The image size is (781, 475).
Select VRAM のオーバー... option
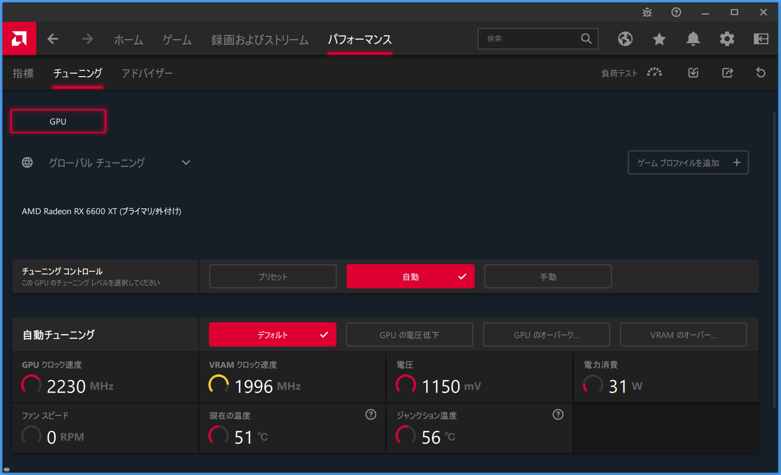click(x=684, y=334)
